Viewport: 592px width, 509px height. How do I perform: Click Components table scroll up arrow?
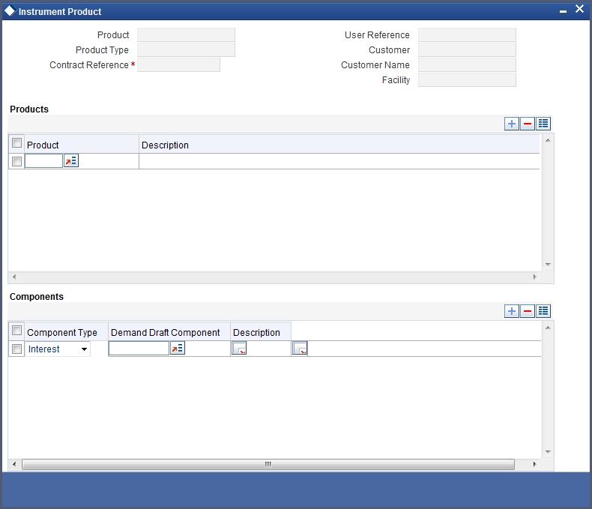click(x=548, y=328)
